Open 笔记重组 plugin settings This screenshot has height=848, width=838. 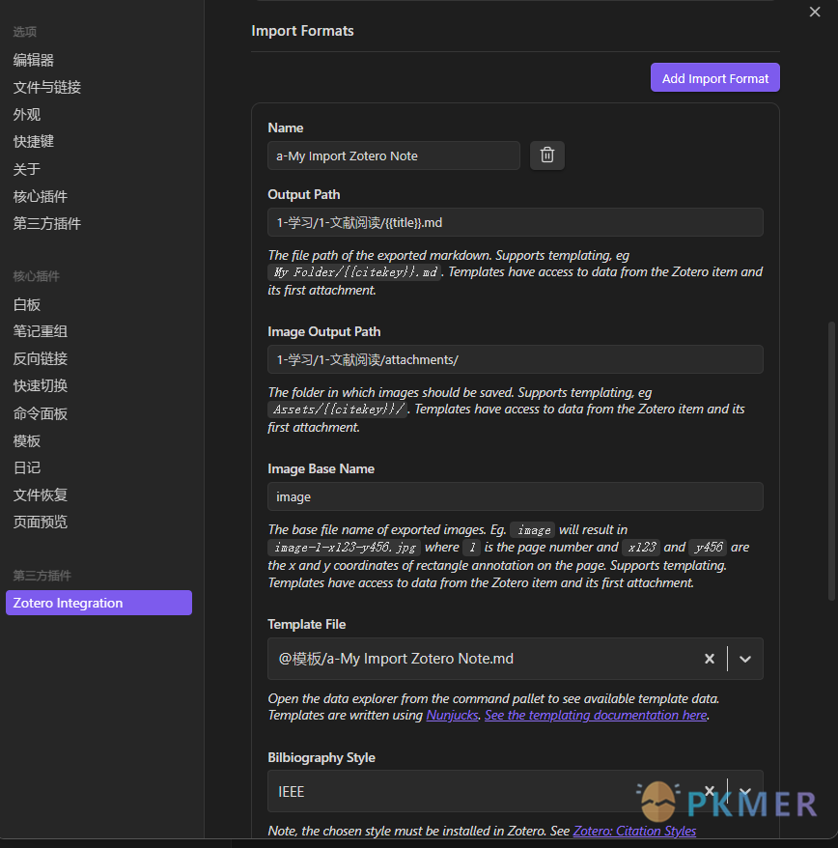(40, 331)
